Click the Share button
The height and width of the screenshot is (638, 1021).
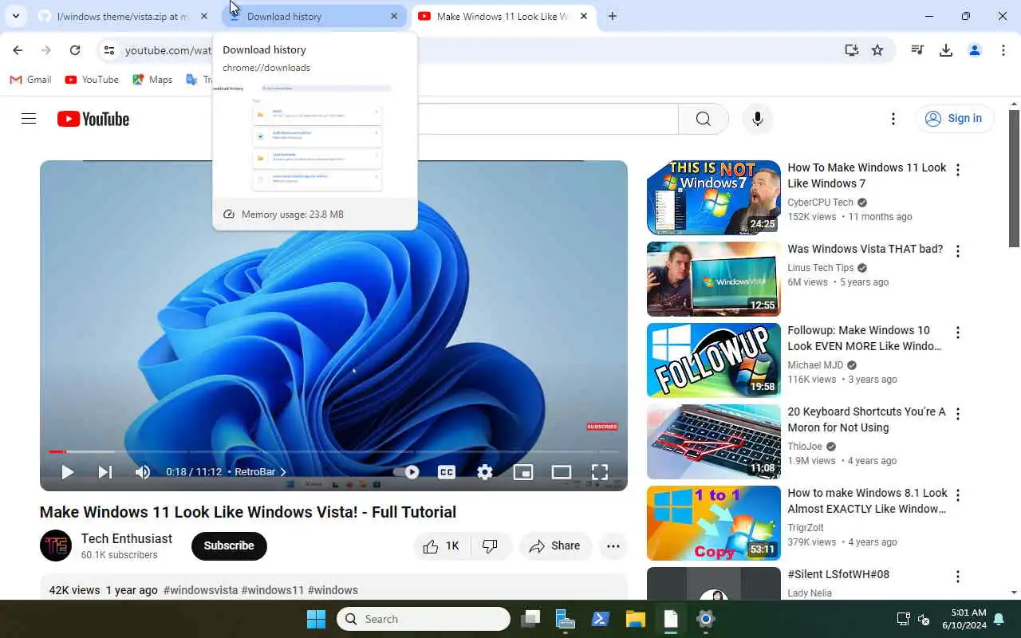point(555,546)
